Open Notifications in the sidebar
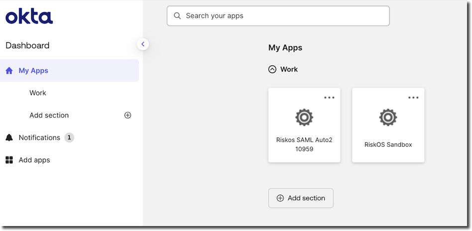Viewport: 472px width, 231px height. [39, 138]
